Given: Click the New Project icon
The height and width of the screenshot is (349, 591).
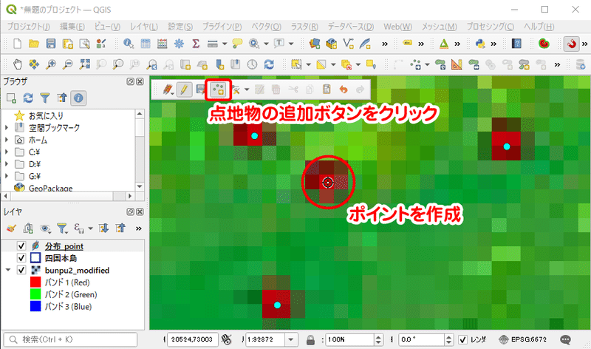Looking at the screenshot, I should pyautogui.click(x=17, y=44).
